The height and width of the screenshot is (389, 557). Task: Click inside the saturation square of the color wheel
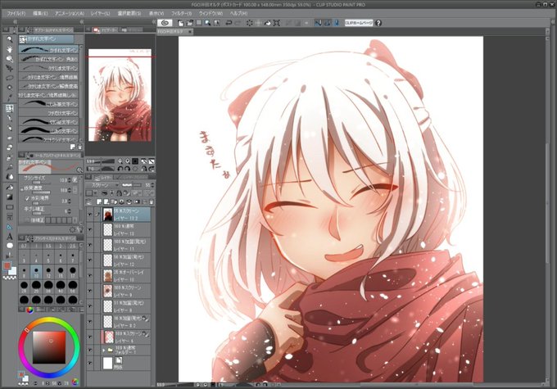pyautogui.click(x=49, y=347)
